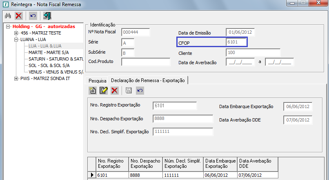Switch to the Pesquisa tab
Image resolution: width=329 pixels, height=180 pixels.
tap(97, 80)
